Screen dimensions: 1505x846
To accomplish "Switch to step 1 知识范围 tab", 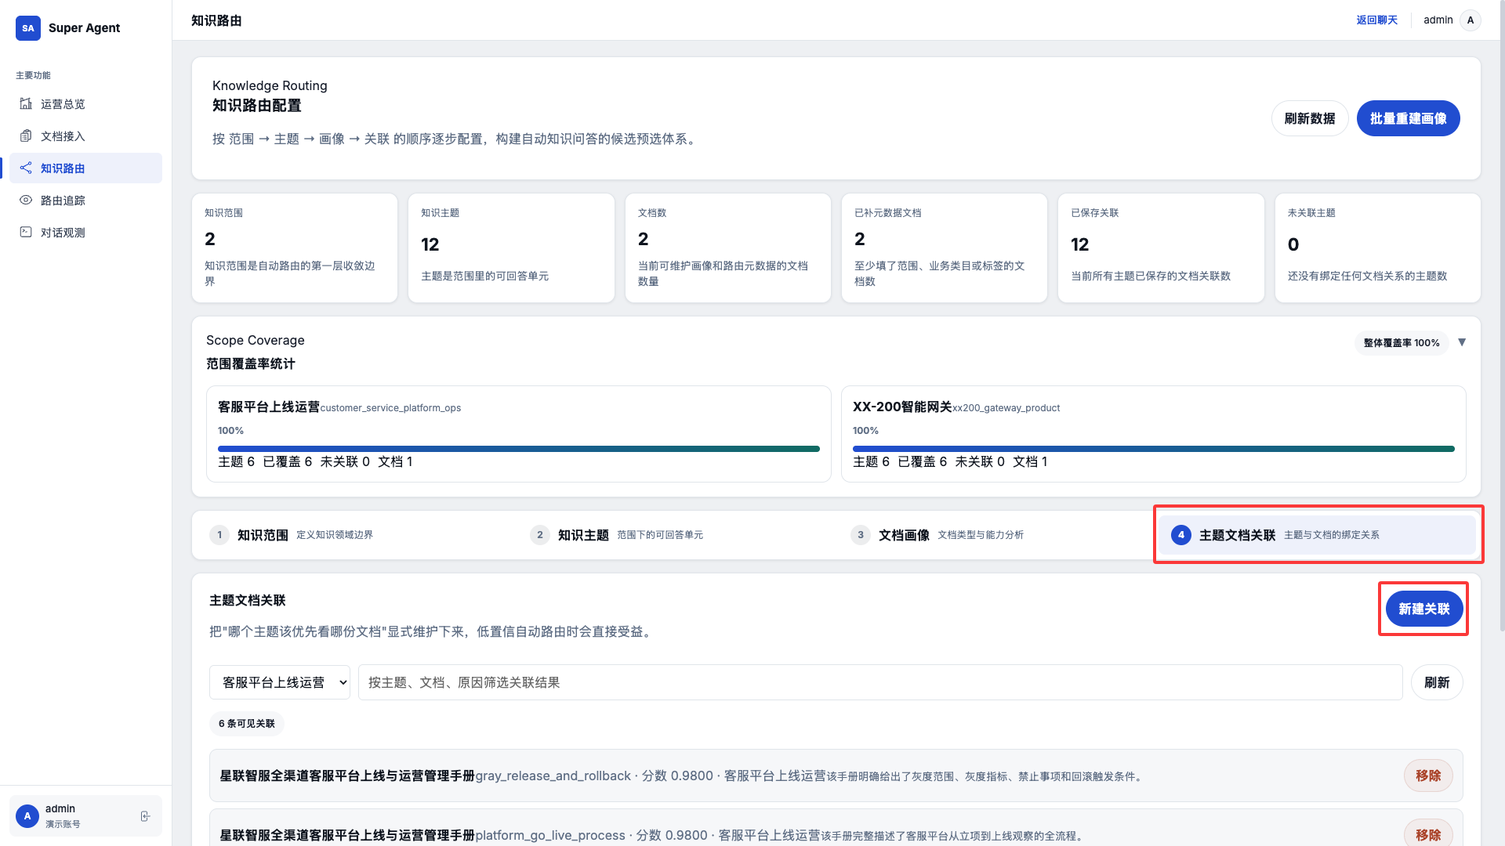I will pyautogui.click(x=263, y=535).
